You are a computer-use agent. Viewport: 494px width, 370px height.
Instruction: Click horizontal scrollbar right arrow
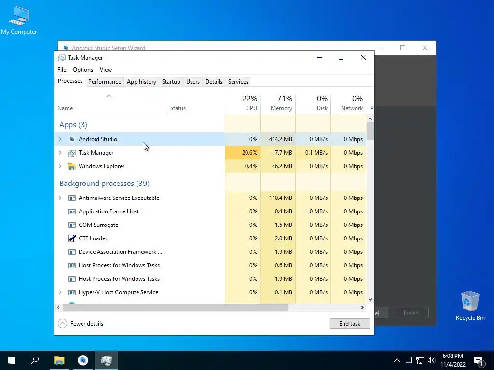click(x=362, y=308)
